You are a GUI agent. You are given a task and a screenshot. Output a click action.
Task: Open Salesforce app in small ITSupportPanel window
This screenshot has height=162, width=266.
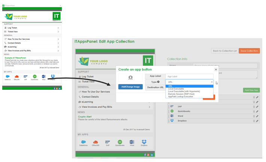click(x=7, y=77)
